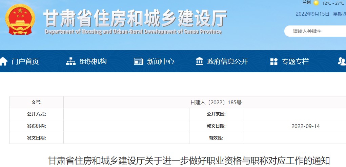Click the 12℃~27℃ temperature reading
Image resolution: width=346 pixels, height=167 pixels.
click(x=333, y=3)
